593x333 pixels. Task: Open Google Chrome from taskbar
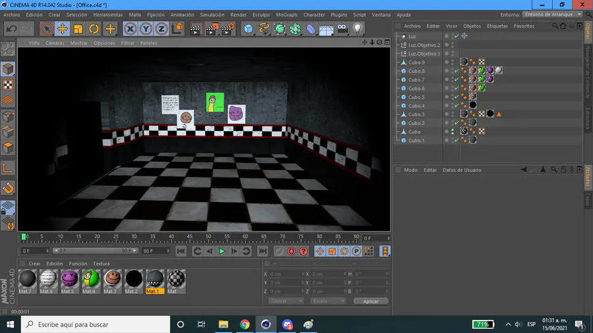pos(244,324)
